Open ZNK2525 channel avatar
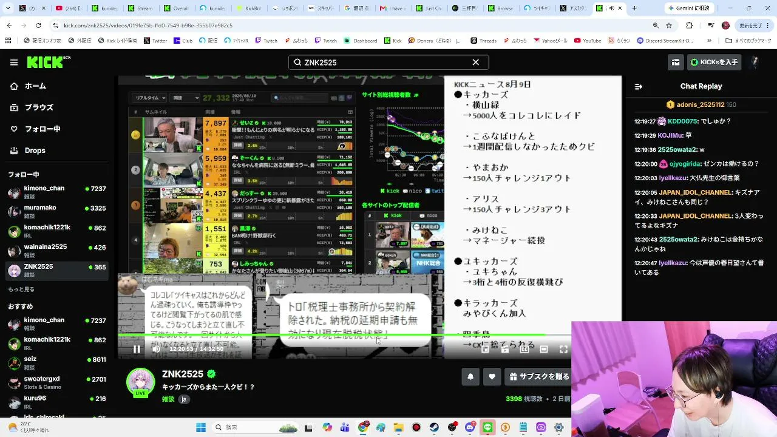Image resolution: width=777 pixels, height=437 pixels. 140,382
